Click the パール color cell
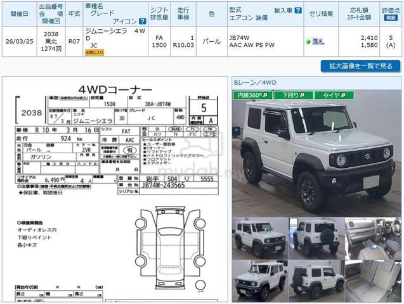 tap(212, 41)
